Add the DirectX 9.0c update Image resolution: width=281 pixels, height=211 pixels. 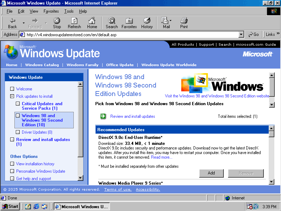point(211,173)
